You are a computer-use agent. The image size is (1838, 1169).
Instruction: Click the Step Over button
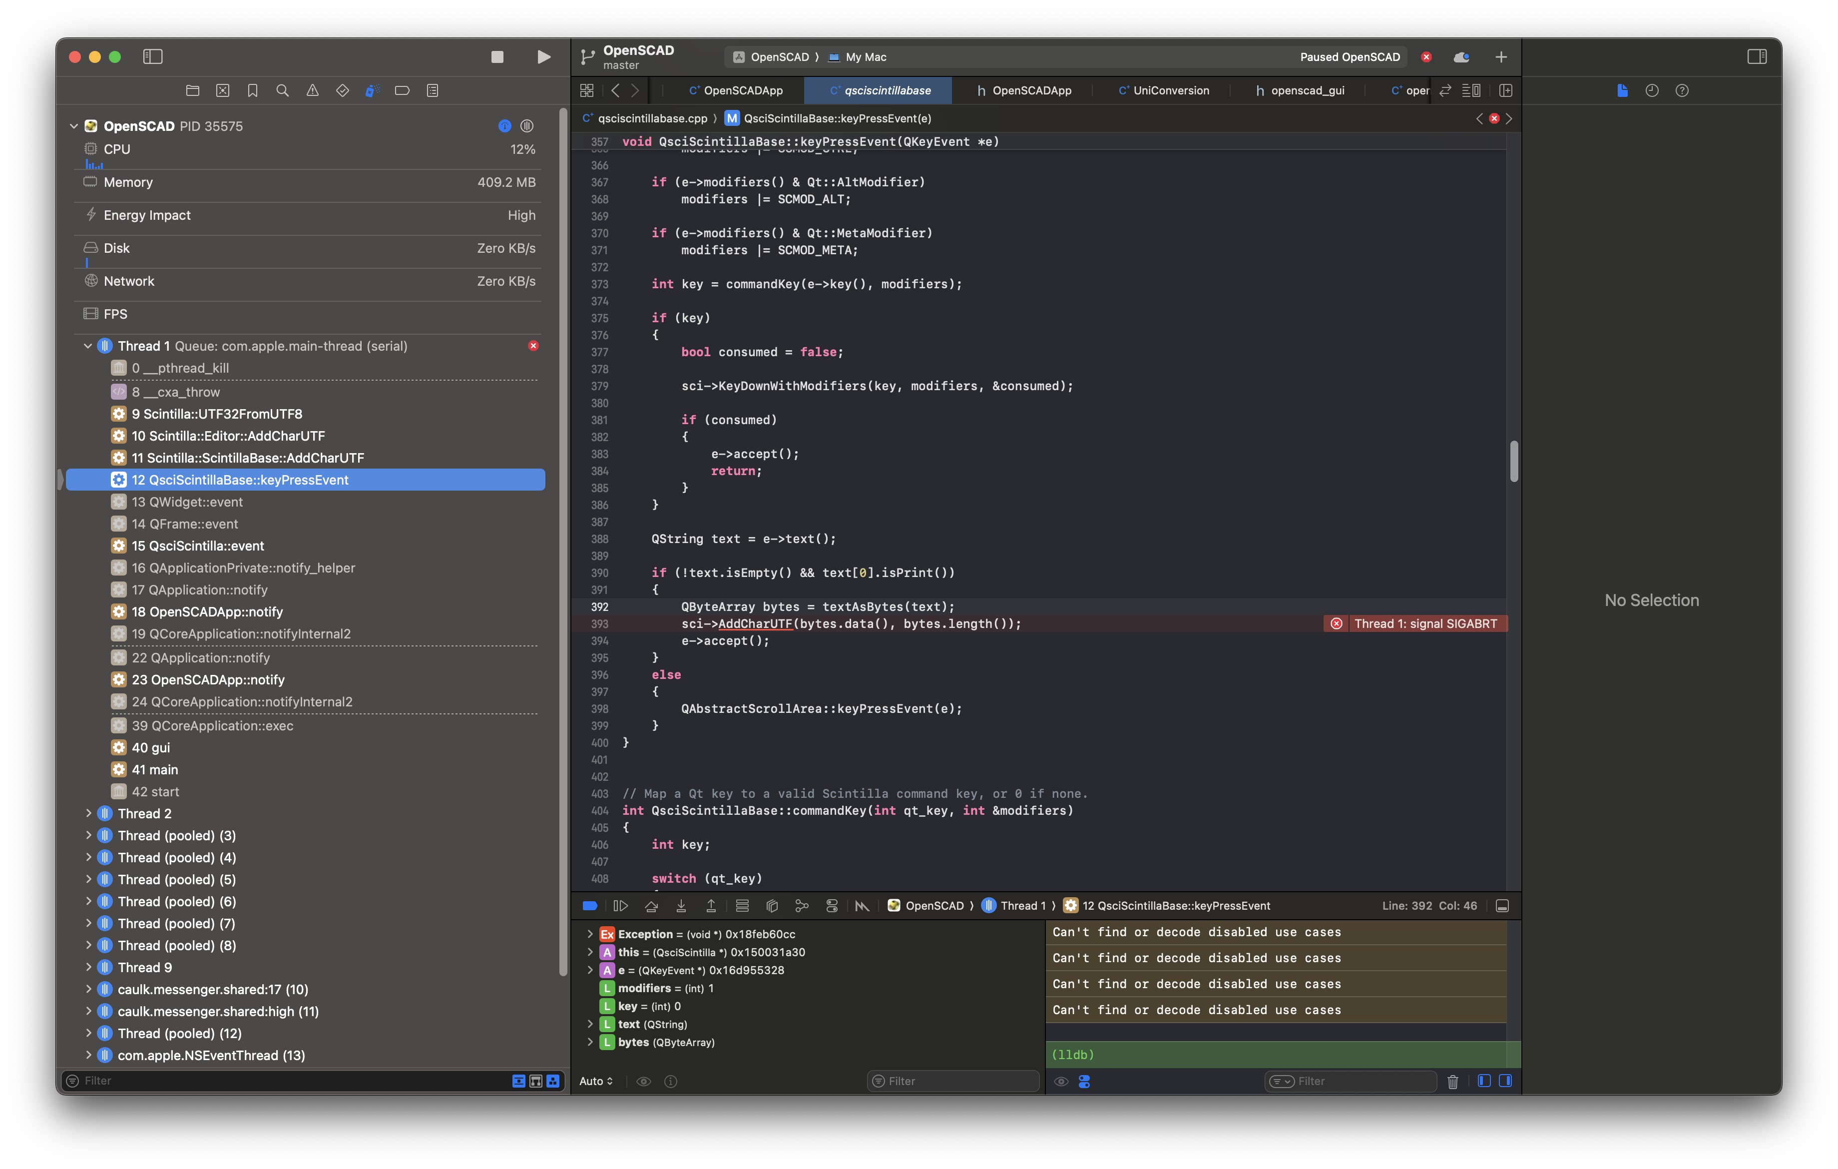pos(651,906)
